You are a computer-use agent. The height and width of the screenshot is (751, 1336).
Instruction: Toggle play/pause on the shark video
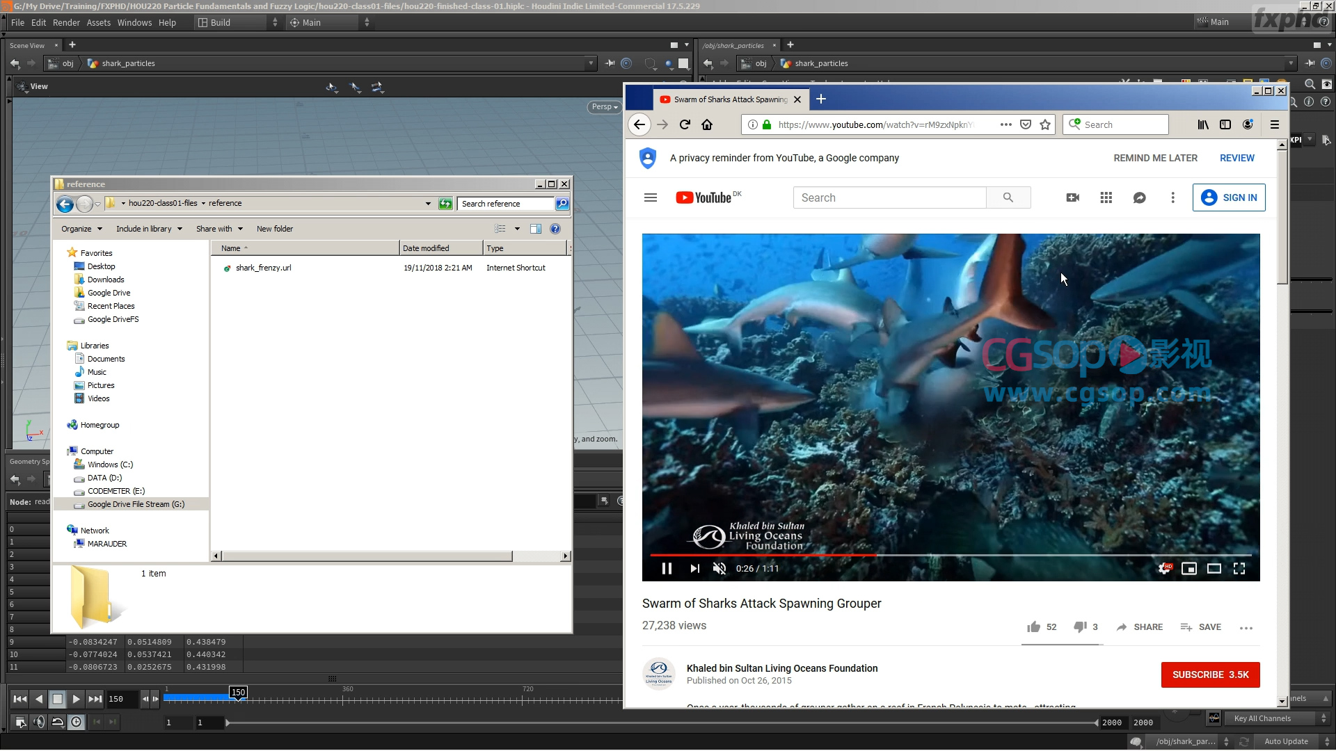(x=666, y=569)
